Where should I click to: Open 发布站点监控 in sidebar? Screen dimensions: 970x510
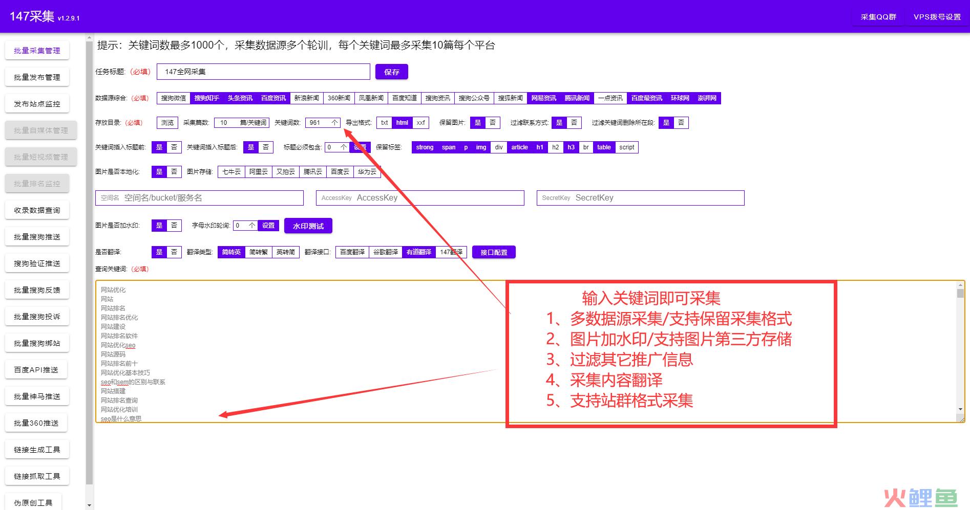click(37, 104)
